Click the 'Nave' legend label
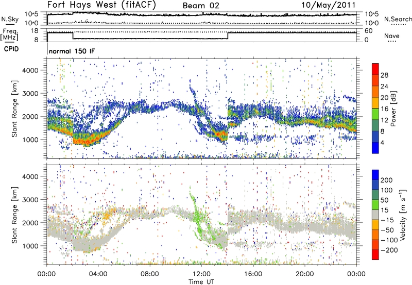This screenshot has height=285, width=412. [x=392, y=35]
